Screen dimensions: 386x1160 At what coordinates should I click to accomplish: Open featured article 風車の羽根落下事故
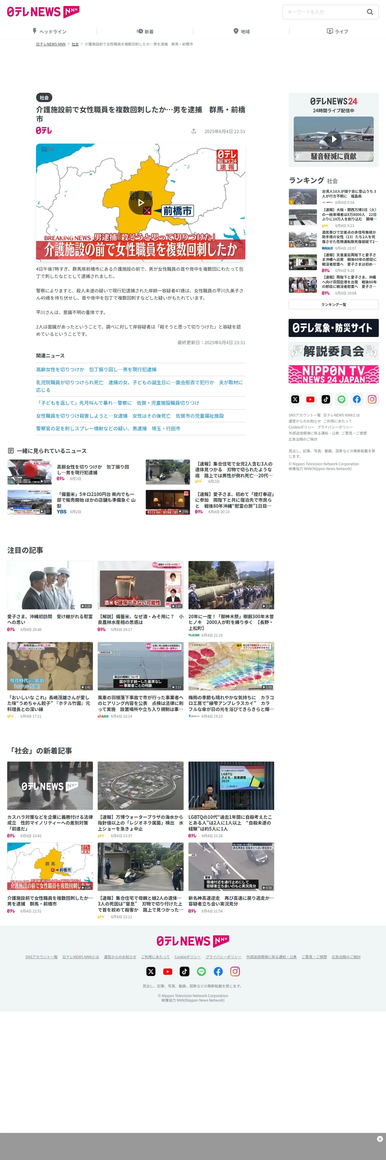click(x=141, y=666)
